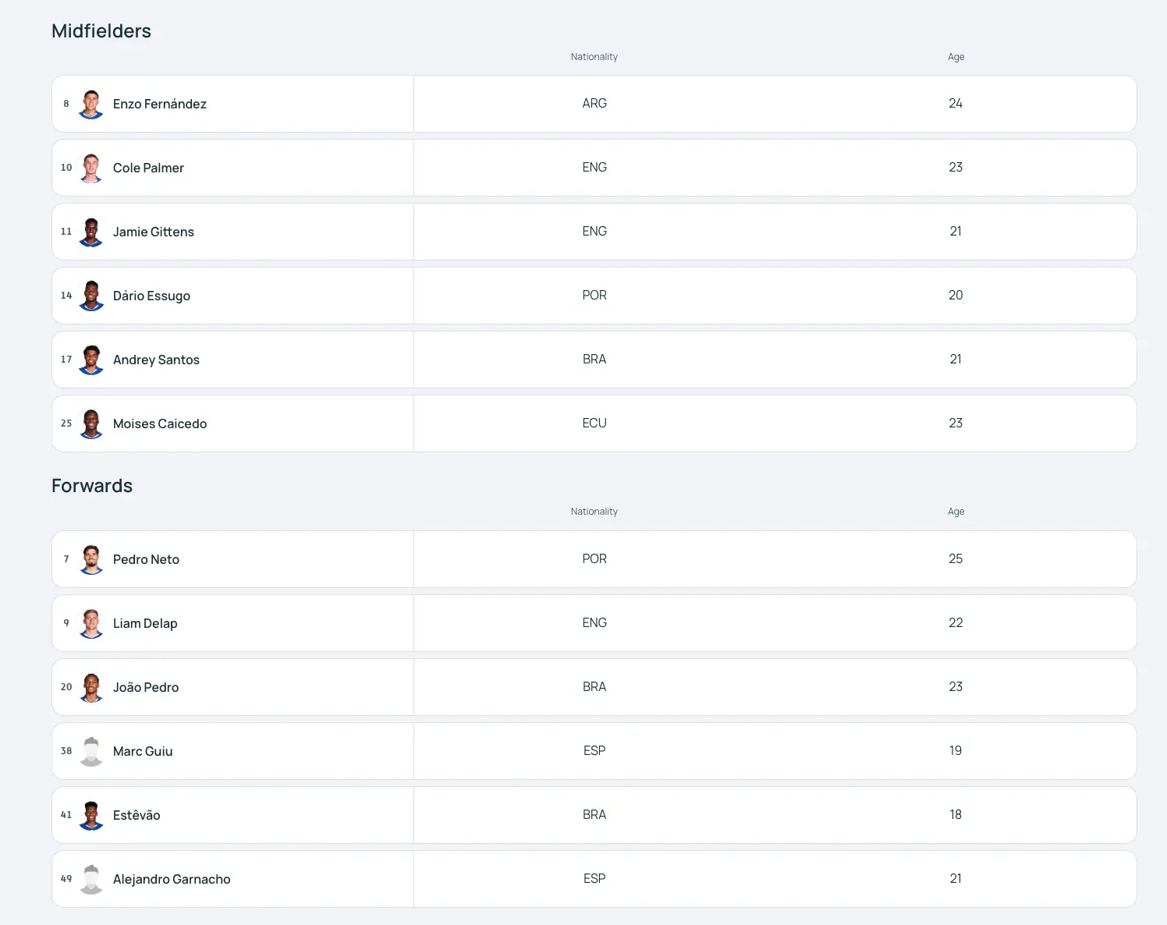
Task: Click the Age header above Forwards
Action: [x=956, y=512]
